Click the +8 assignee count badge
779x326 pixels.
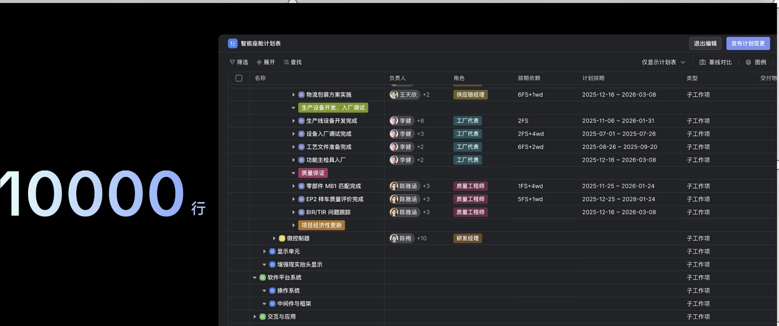[x=421, y=120]
